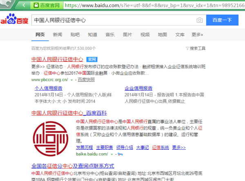Click the funnel icon next to 搜索工具

pos(187,49)
